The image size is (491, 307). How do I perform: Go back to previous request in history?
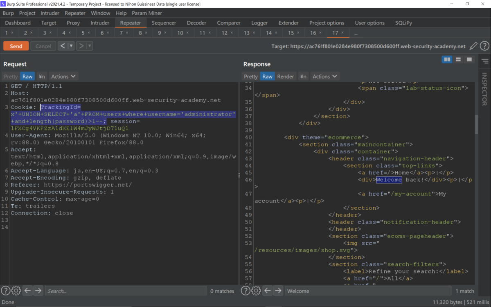click(63, 46)
